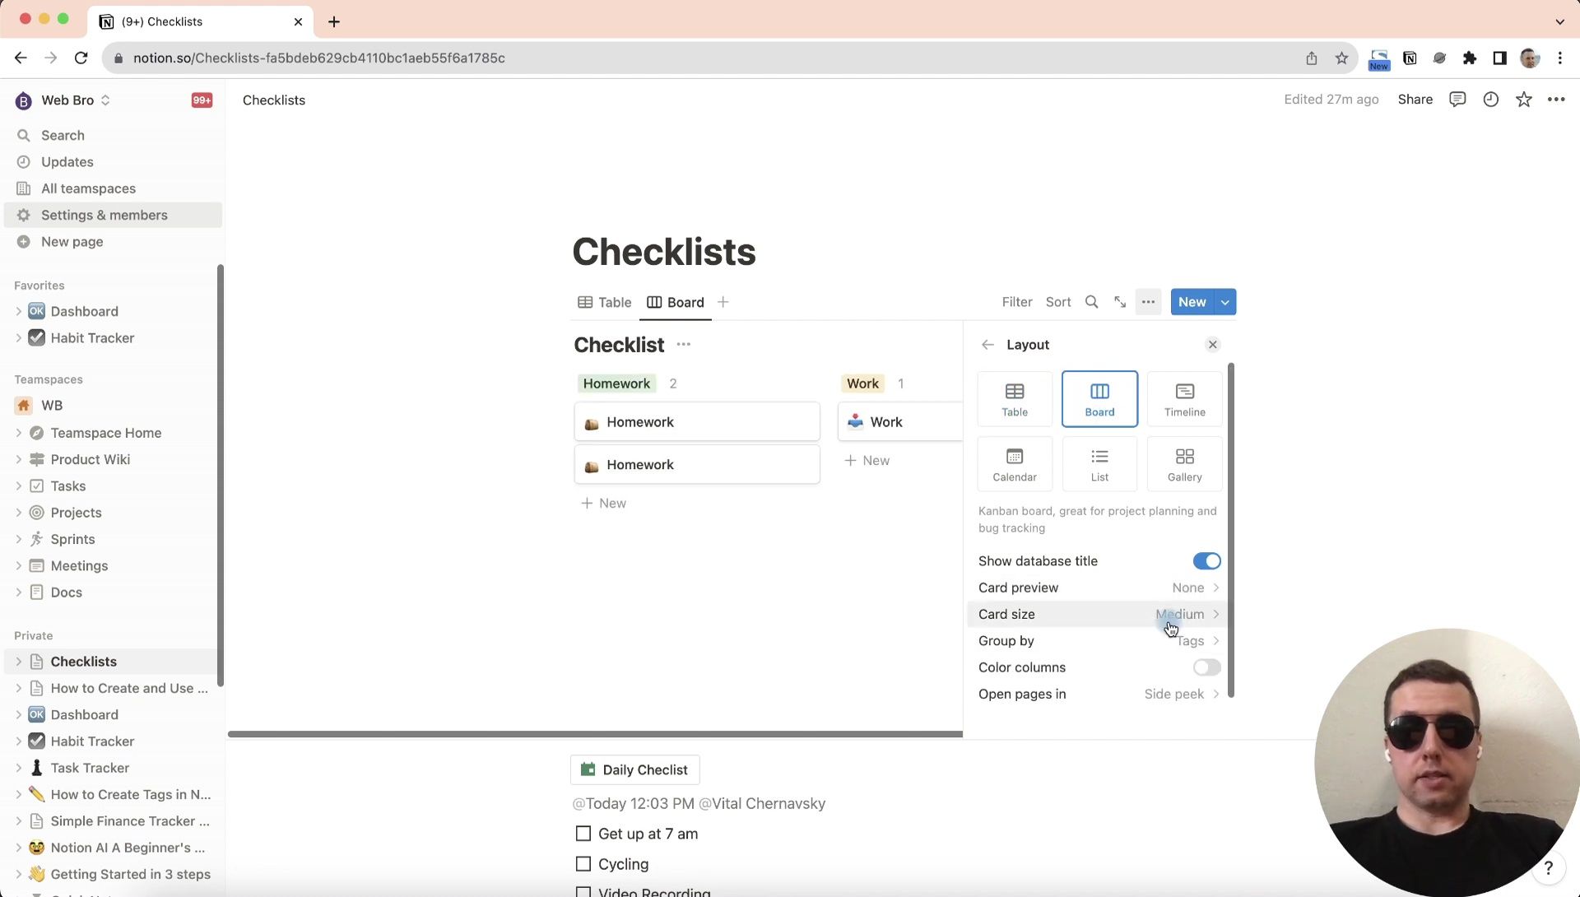Click the 99+ notifications badge
The width and height of the screenshot is (1580, 897).
click(x=202, y=100)
